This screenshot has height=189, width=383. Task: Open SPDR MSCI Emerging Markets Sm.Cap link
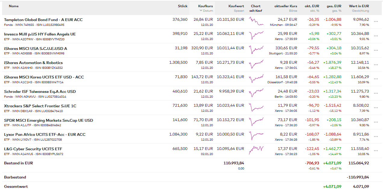[x=48, y=120]
